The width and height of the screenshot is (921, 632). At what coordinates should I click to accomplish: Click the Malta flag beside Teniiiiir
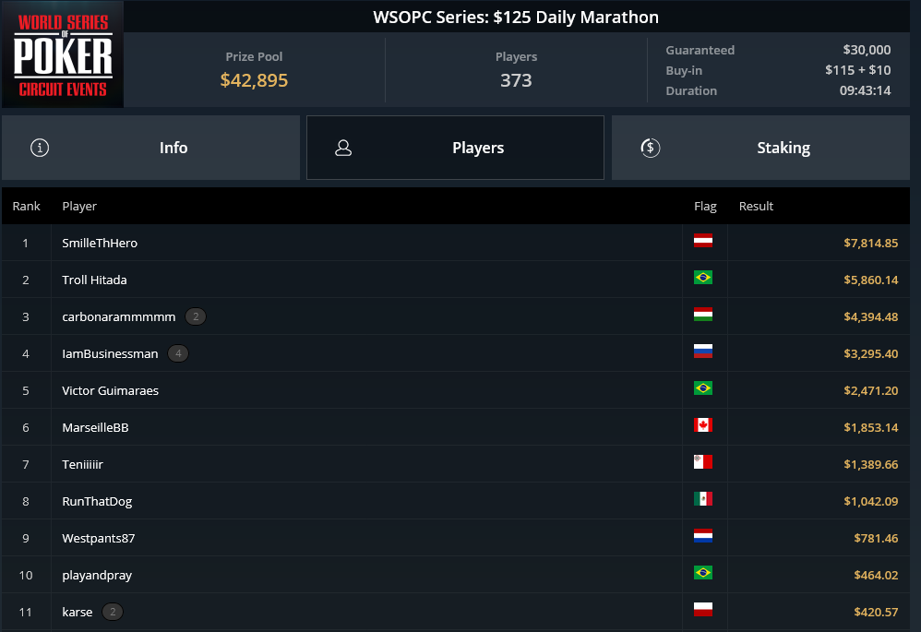[x=703, y=462]
